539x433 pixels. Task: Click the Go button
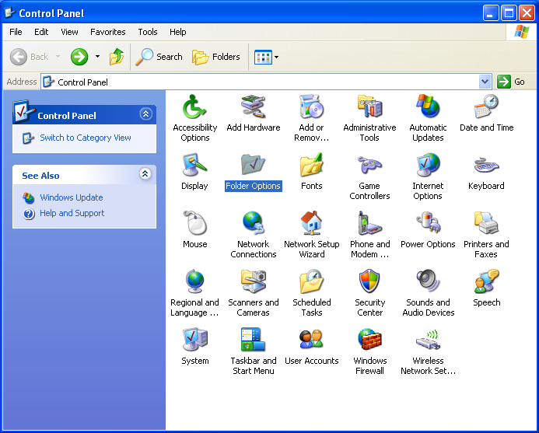coord(511,82)
